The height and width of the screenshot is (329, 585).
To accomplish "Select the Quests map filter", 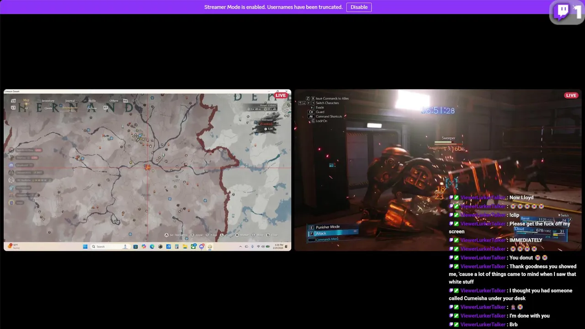I will pos(48,108).
